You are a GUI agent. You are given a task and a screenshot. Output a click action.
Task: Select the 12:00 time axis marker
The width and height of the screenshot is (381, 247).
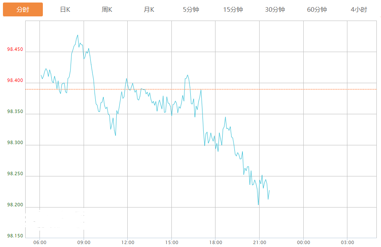(x=128, y=242)
